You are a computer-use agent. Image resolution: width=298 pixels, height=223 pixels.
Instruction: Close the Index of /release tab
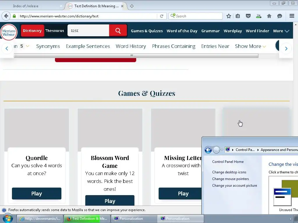[x=61, y=6]
